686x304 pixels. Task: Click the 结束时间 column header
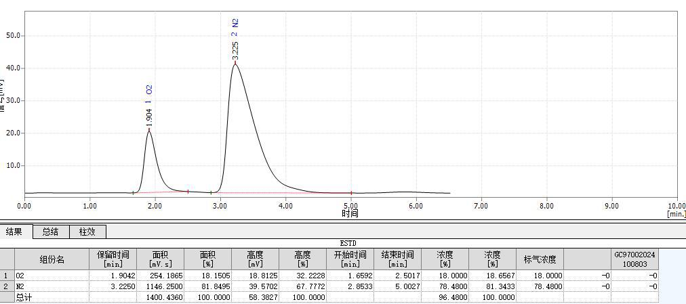pos(398,259)
